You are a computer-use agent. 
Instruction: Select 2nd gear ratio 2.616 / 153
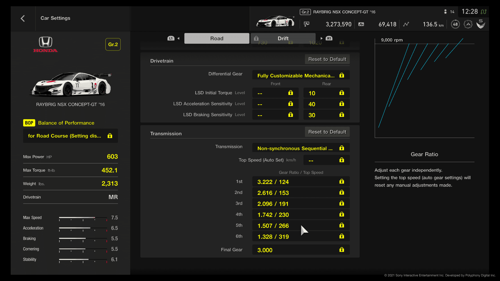tap(301, 193)
